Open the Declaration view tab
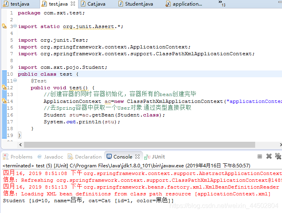This screenshot has height=213, width=282. point(85,157)
